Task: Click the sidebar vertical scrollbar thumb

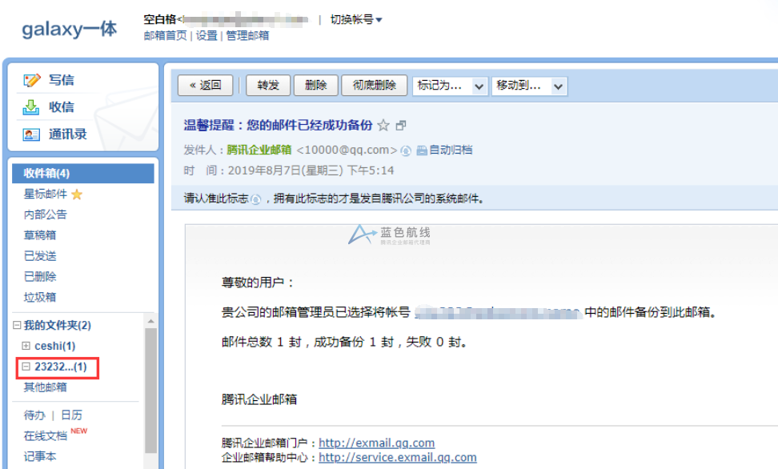Action: [150, 390]
